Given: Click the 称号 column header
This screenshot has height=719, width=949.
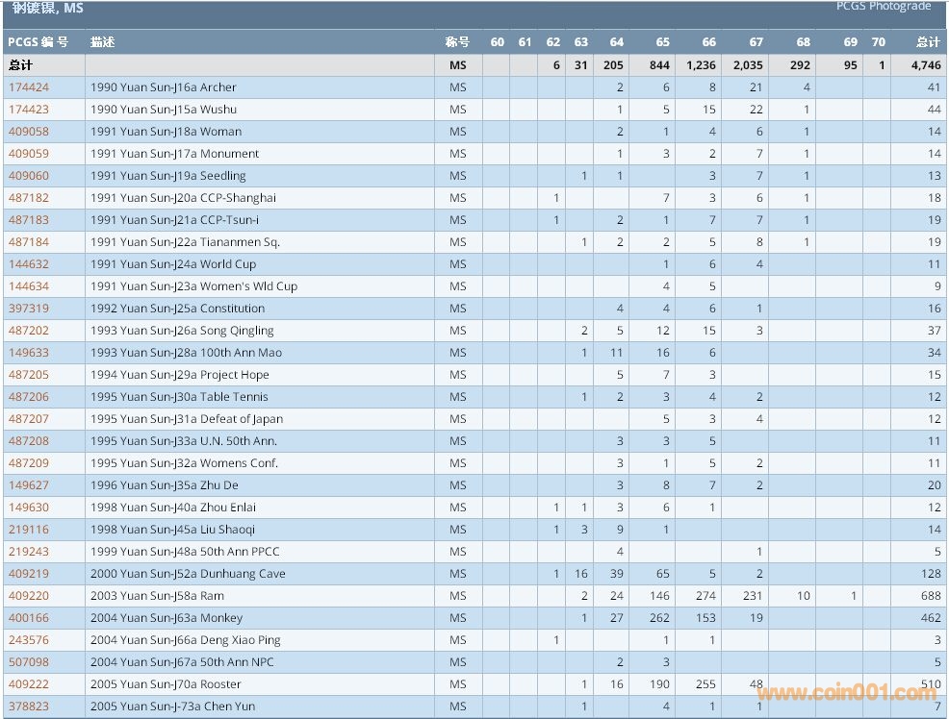Looking at the screenshot, I should tap(457, 42).
